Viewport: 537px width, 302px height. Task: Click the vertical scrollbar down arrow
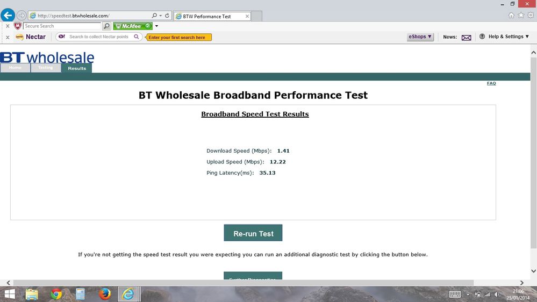tap(533, 271)
